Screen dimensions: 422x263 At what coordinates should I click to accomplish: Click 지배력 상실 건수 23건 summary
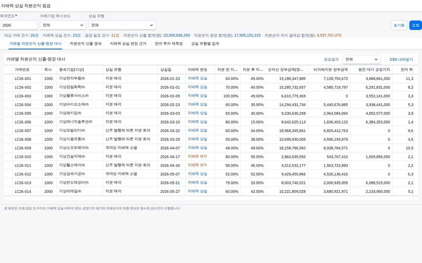tap(62, 35)
